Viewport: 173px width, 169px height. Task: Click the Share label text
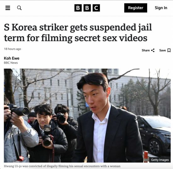(x=146, y=50)
